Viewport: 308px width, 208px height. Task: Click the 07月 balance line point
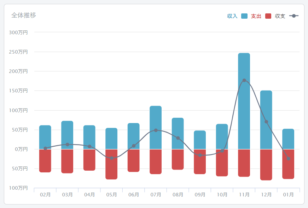point(156,130)
